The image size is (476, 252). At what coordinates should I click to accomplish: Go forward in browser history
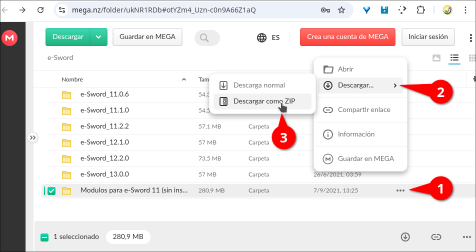tap(22, 10)
